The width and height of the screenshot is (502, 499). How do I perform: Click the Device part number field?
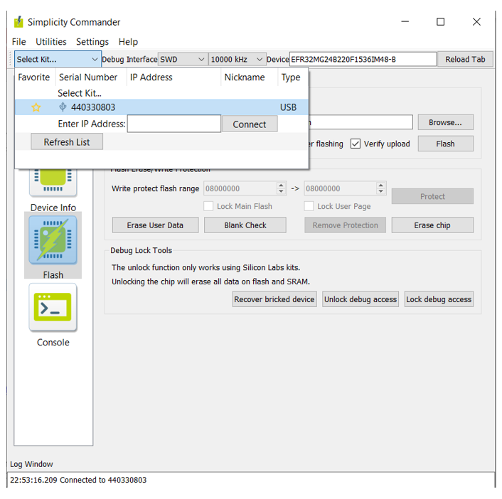362,60
